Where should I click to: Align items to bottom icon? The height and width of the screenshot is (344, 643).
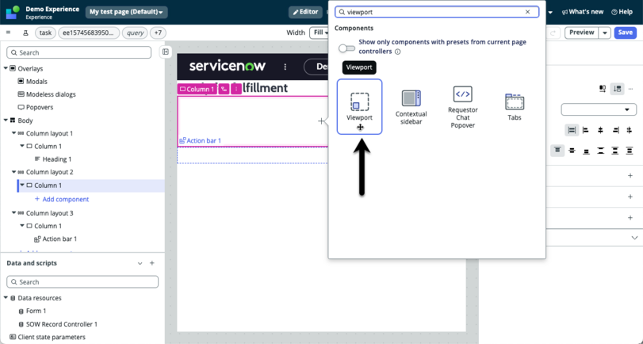[587, 151]
